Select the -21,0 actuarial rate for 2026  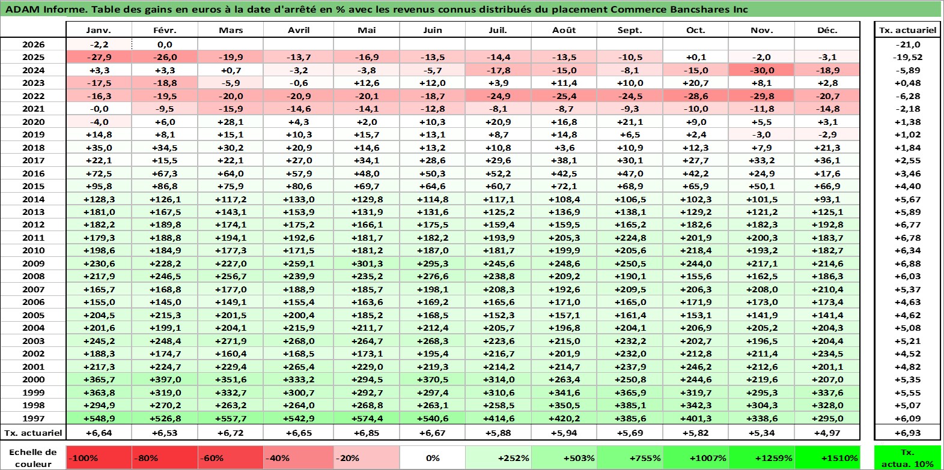click(x=907, y=44)
